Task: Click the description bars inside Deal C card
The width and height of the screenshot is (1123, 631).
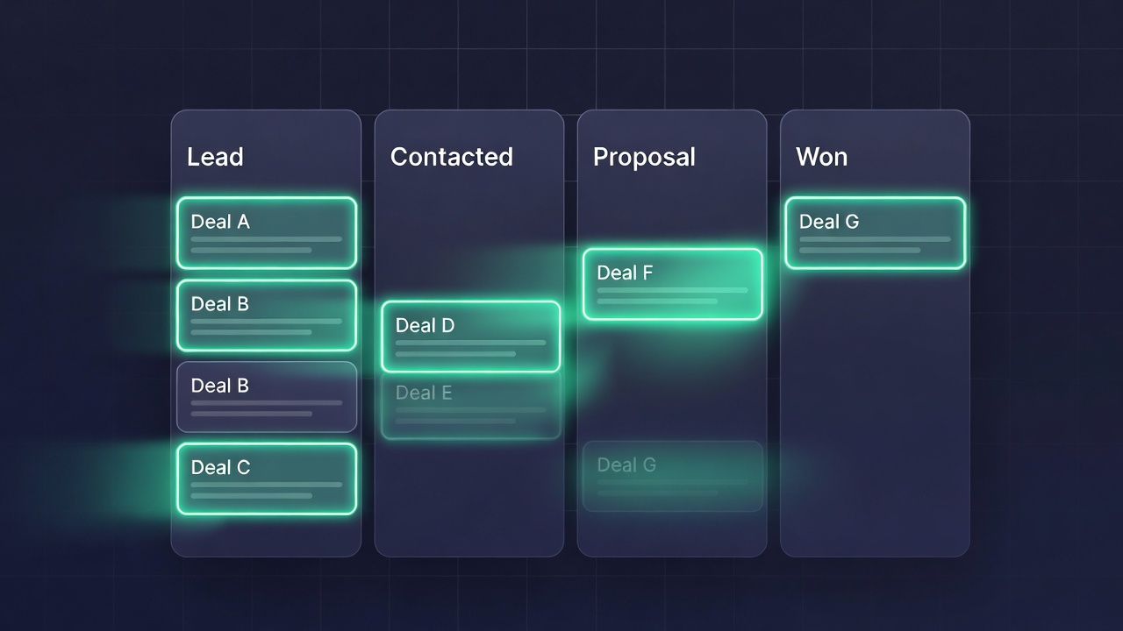Action: coord(266,490)
